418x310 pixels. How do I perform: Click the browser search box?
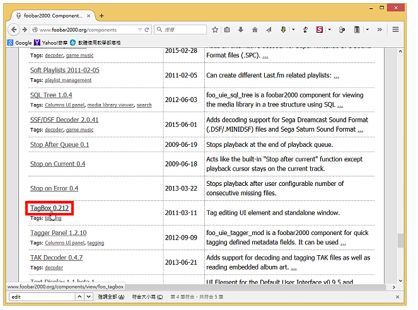181,30
